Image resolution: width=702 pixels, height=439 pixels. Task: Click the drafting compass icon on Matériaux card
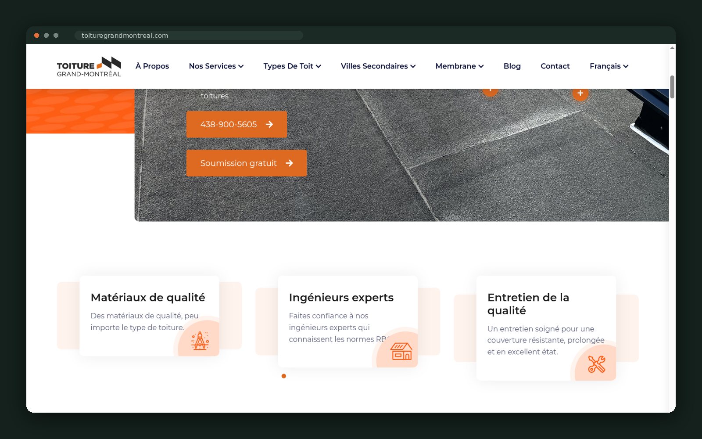click(200, 341)
